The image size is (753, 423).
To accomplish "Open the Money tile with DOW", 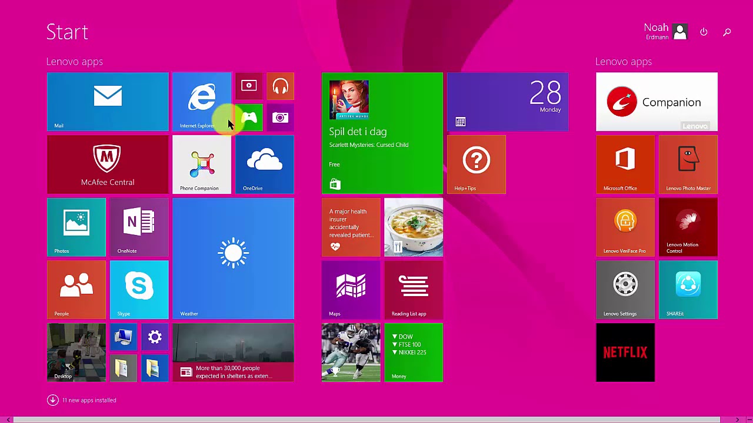I will [x=414, y=352].
